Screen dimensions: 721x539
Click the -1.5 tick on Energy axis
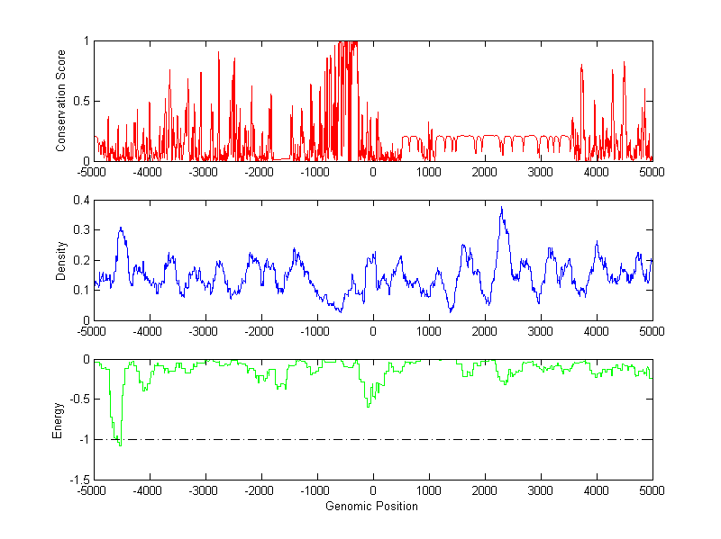(x=78, y=481)
